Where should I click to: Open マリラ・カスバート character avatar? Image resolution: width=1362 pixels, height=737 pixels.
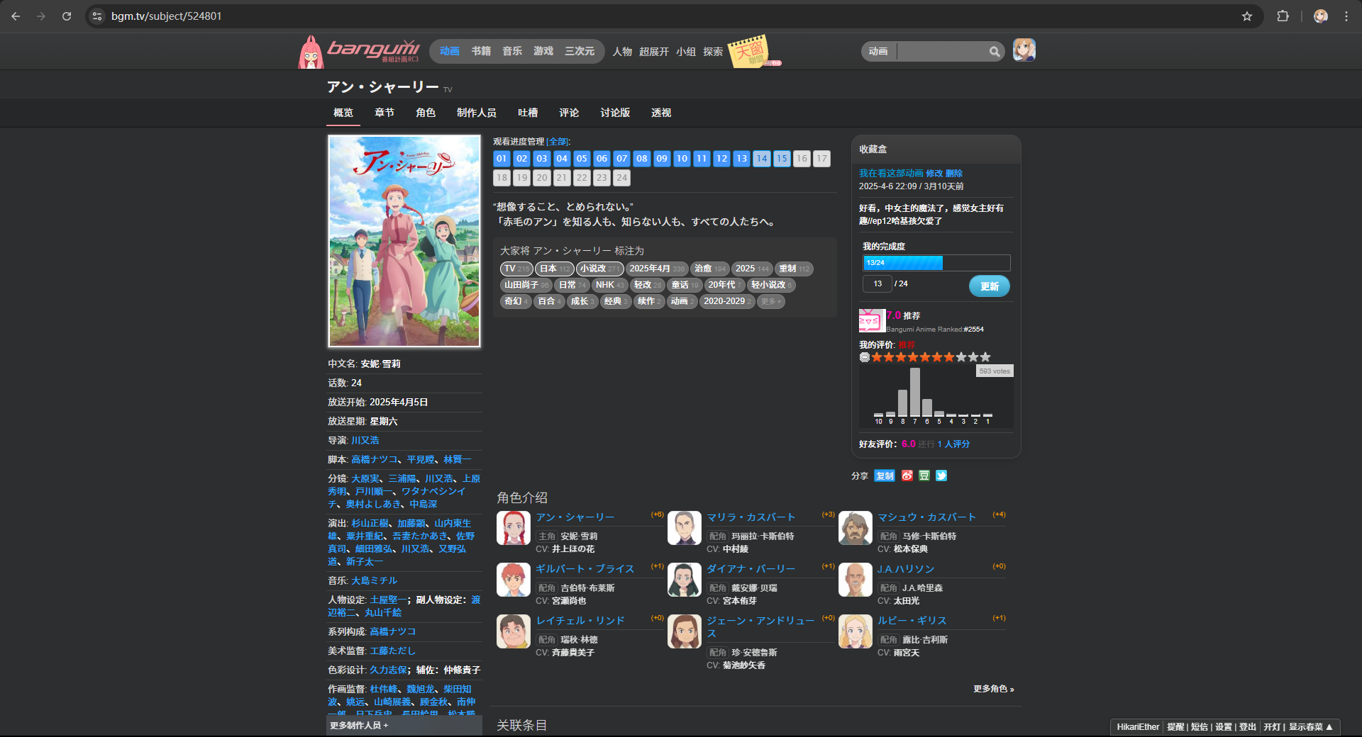coord(685,528)
